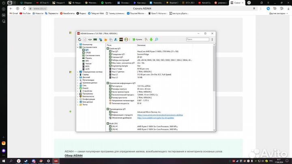
Task: Click the user figure toolbar icon
Action: (116, 39)
